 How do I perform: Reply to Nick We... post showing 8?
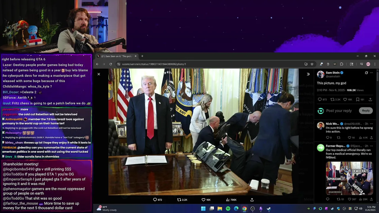tap(329, 138)
